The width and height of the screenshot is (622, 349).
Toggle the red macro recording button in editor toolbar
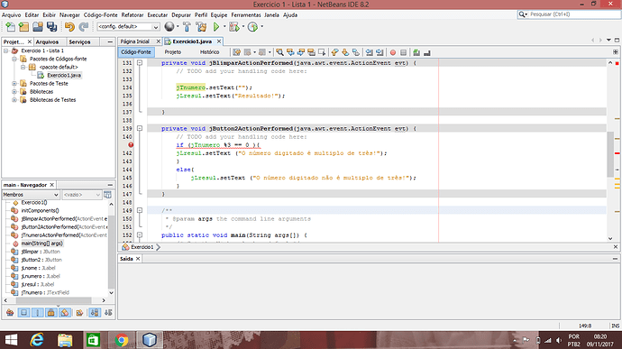coord(393,52)
